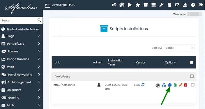Click the play (demos) icon in top bar
205x109 pixels.
pos(130,5)
